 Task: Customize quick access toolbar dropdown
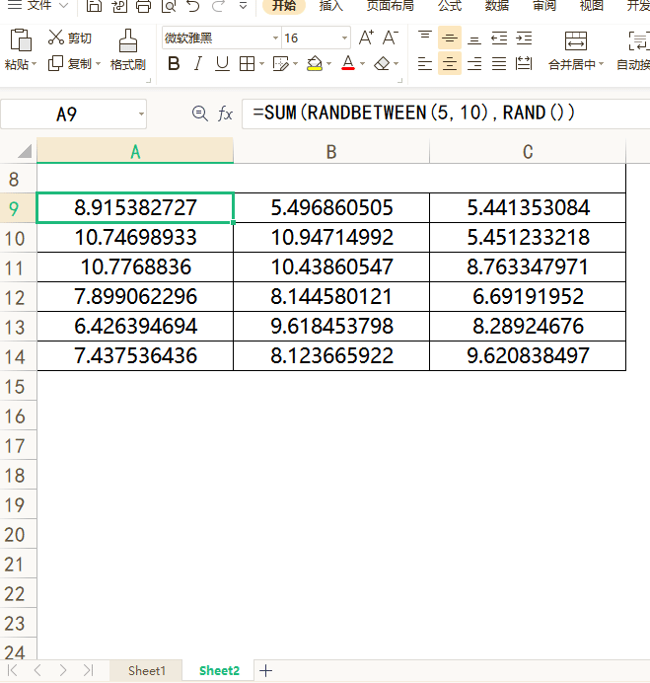244,6
